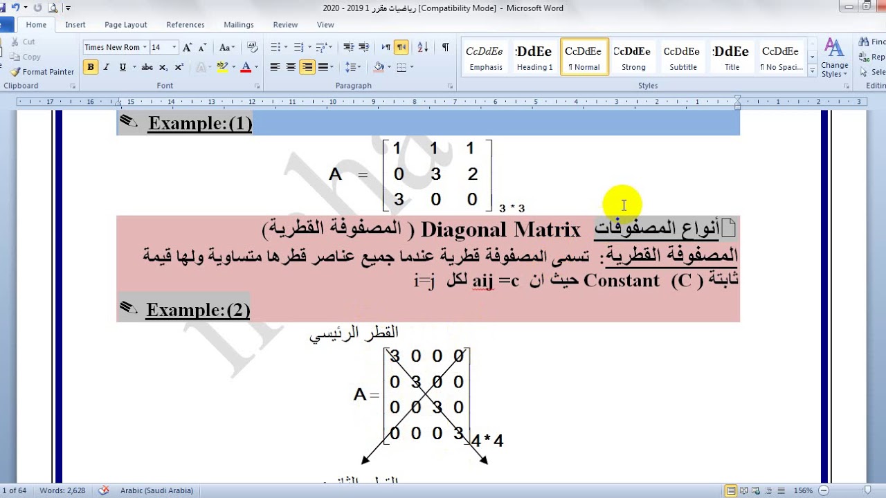The image size is (886, 498).
Task: Toggle right-to-left text direction
Action: pos(401,47)
